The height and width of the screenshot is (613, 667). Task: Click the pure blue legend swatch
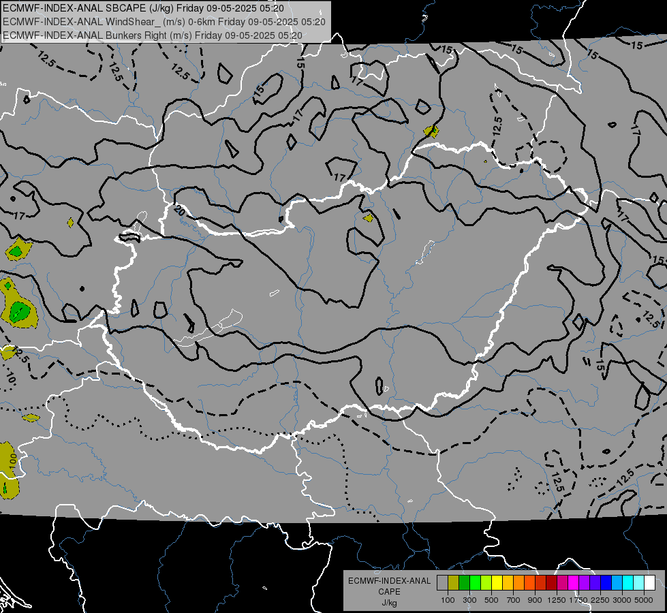tap(606, 582)
